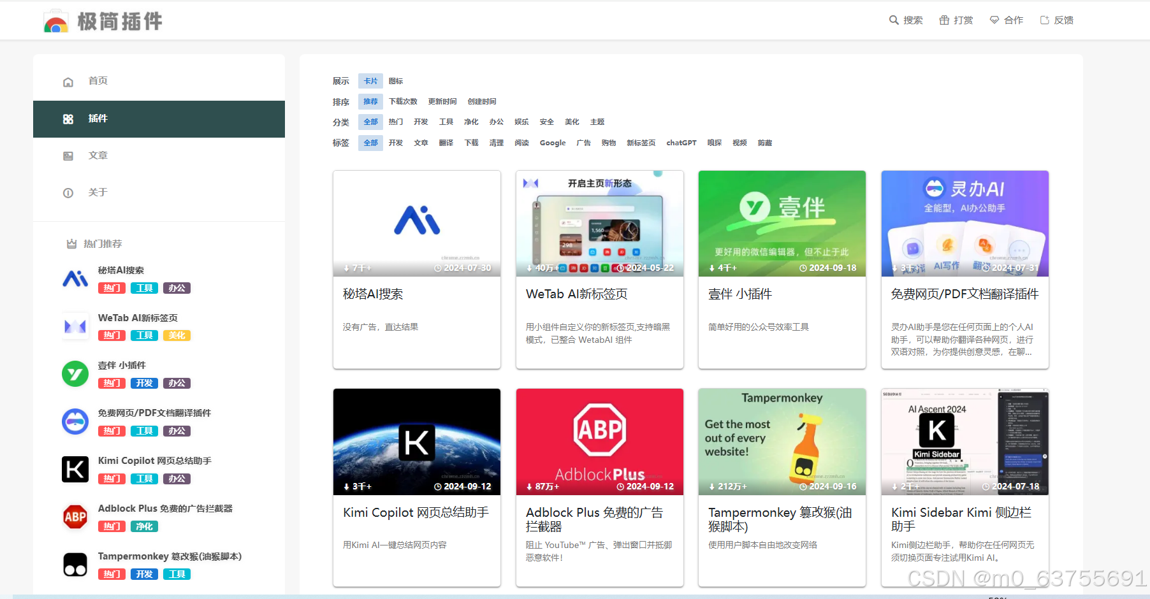Open the 反馈 feedback link

point(1056,20)
